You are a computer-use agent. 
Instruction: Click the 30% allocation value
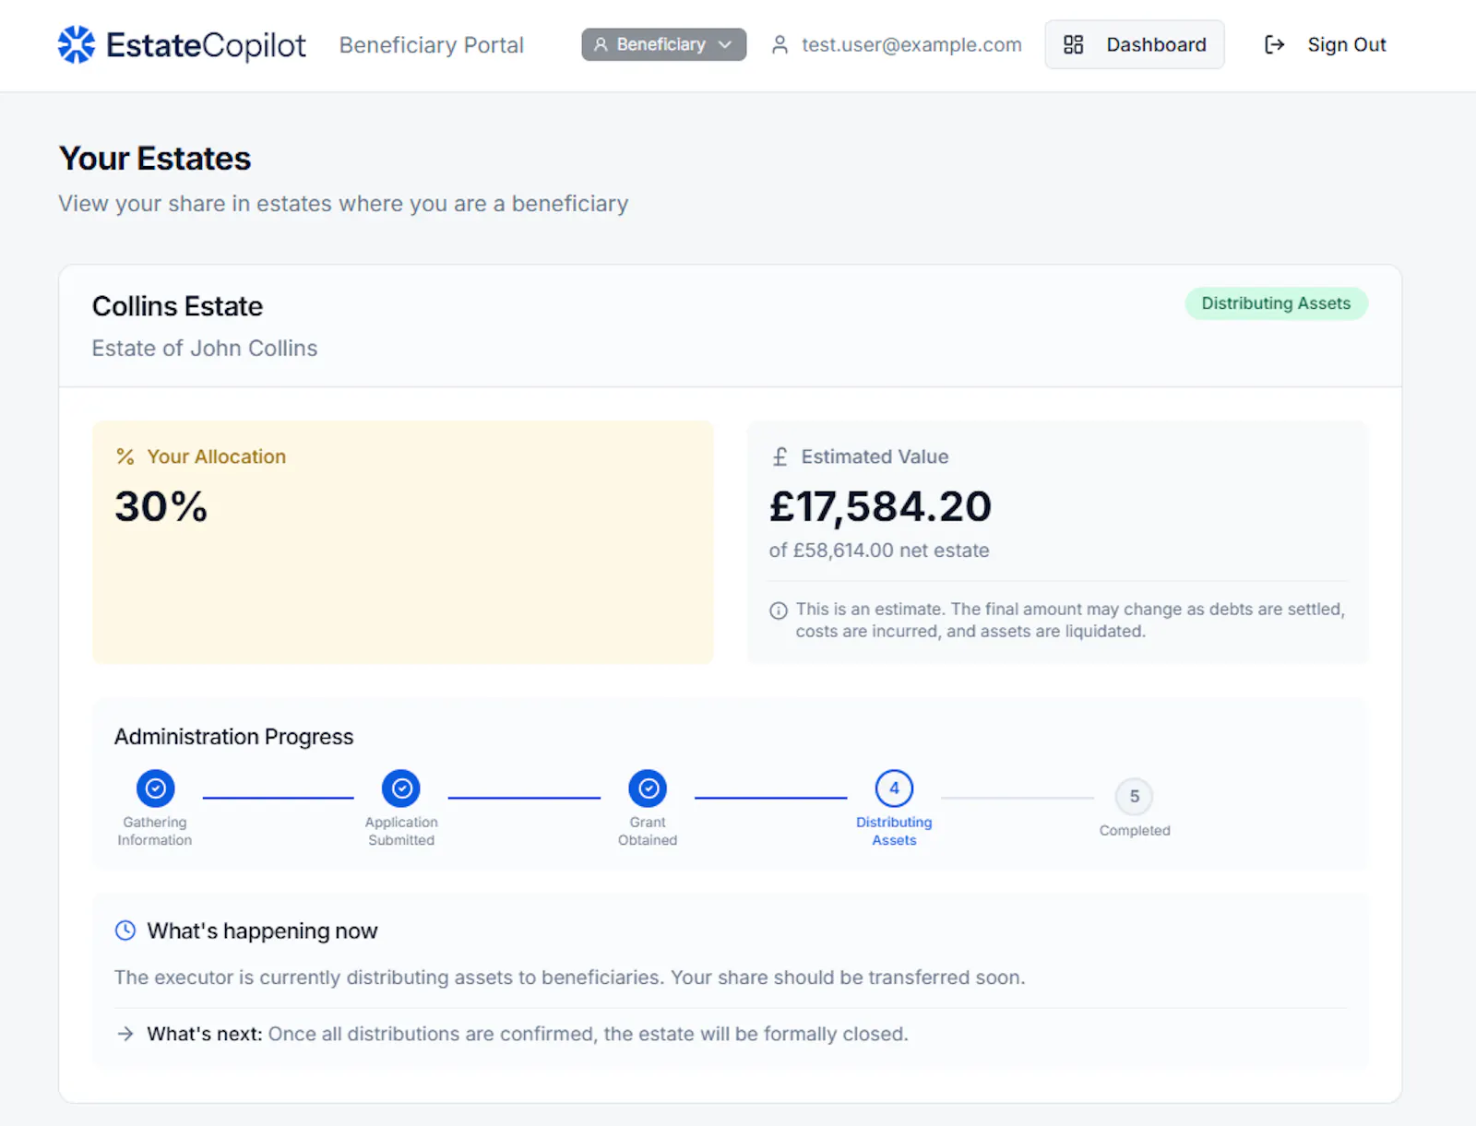coord(161,506)
